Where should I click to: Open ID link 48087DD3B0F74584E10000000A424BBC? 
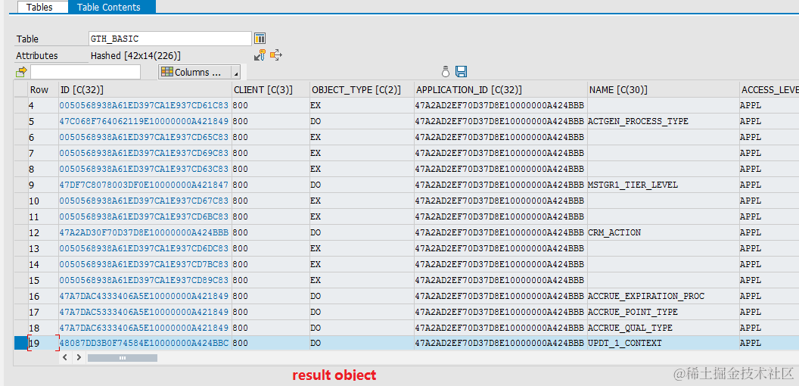tap(145, 343)
